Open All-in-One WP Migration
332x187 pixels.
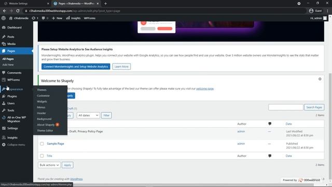tap(17, 119)
